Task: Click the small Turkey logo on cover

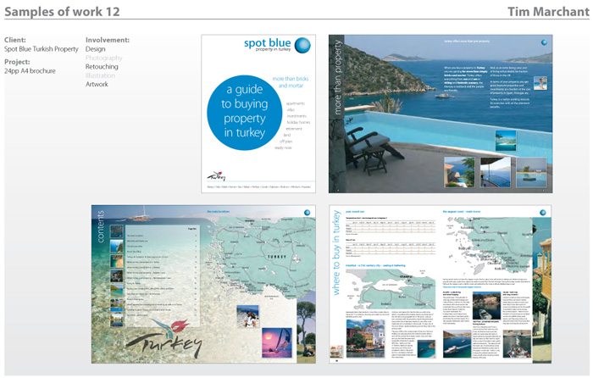Action: 216,176
